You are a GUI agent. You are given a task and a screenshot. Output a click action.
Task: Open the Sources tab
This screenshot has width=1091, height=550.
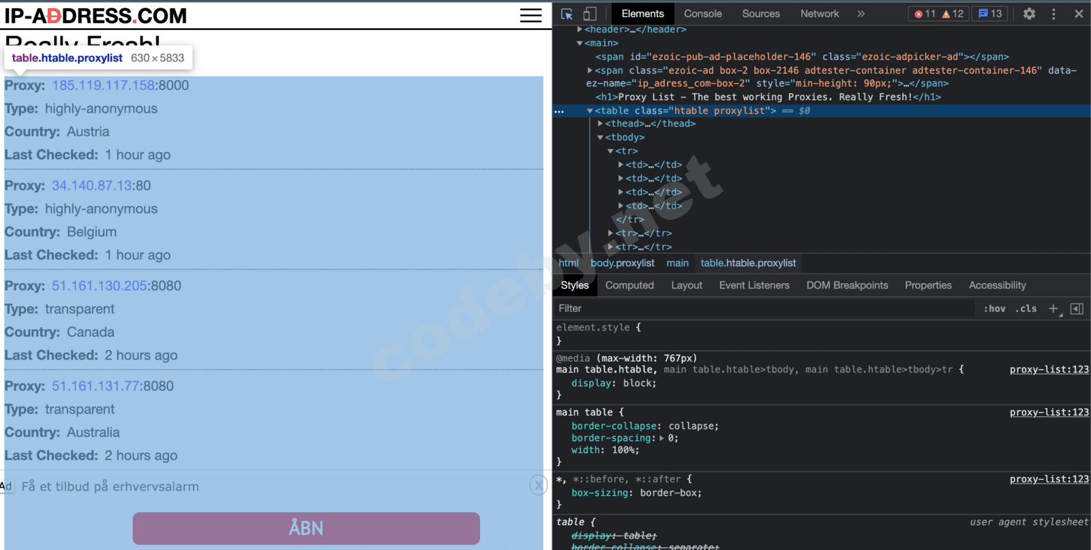pyautogui.click(x=761, y=14)
